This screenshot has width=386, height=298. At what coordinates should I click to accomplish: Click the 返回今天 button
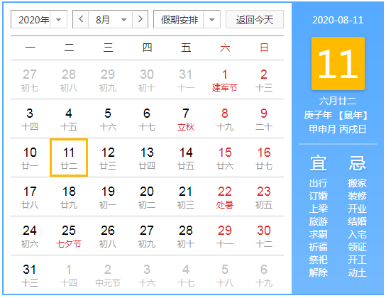[255, 19]
